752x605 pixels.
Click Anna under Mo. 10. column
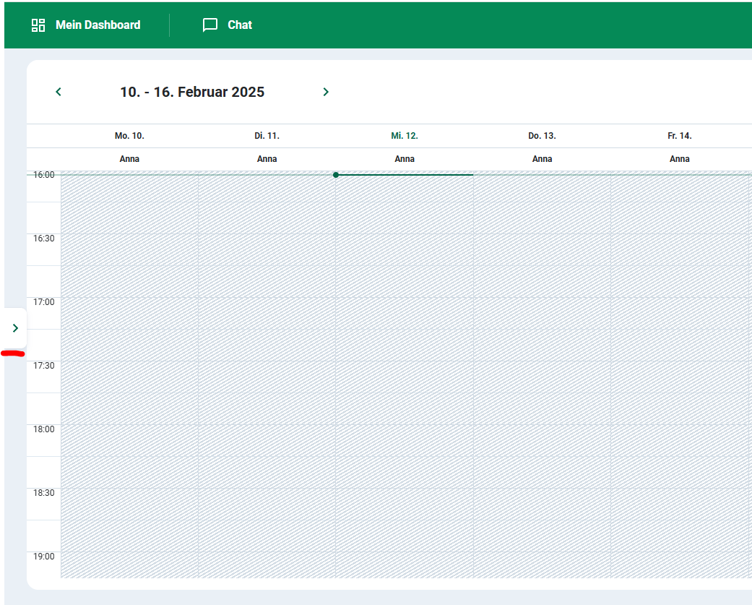point(129,159)
